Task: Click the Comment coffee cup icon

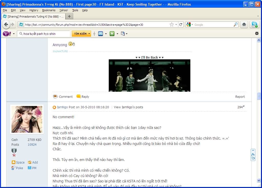Action: click(55, 97)
